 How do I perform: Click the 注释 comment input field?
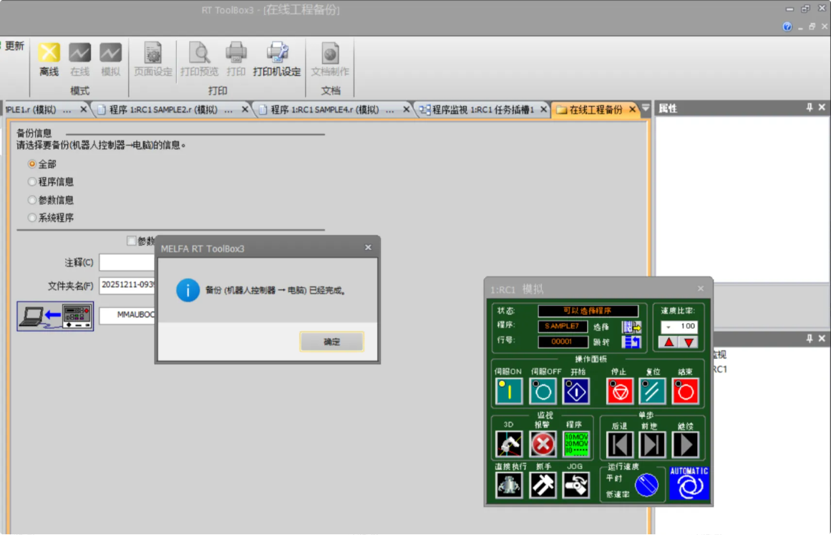click(127, 263)
